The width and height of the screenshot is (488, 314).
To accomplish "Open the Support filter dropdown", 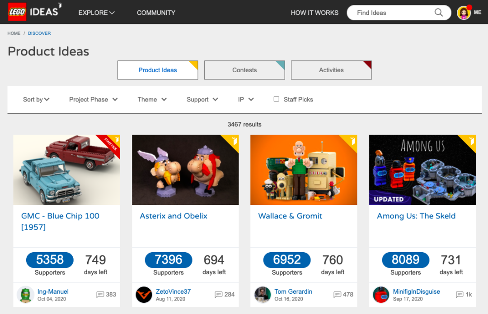I will click(202, 100).
